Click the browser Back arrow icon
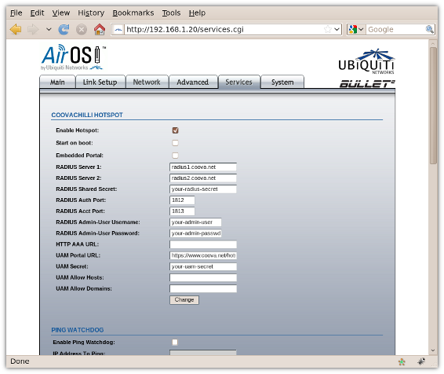 coord(16,30)
